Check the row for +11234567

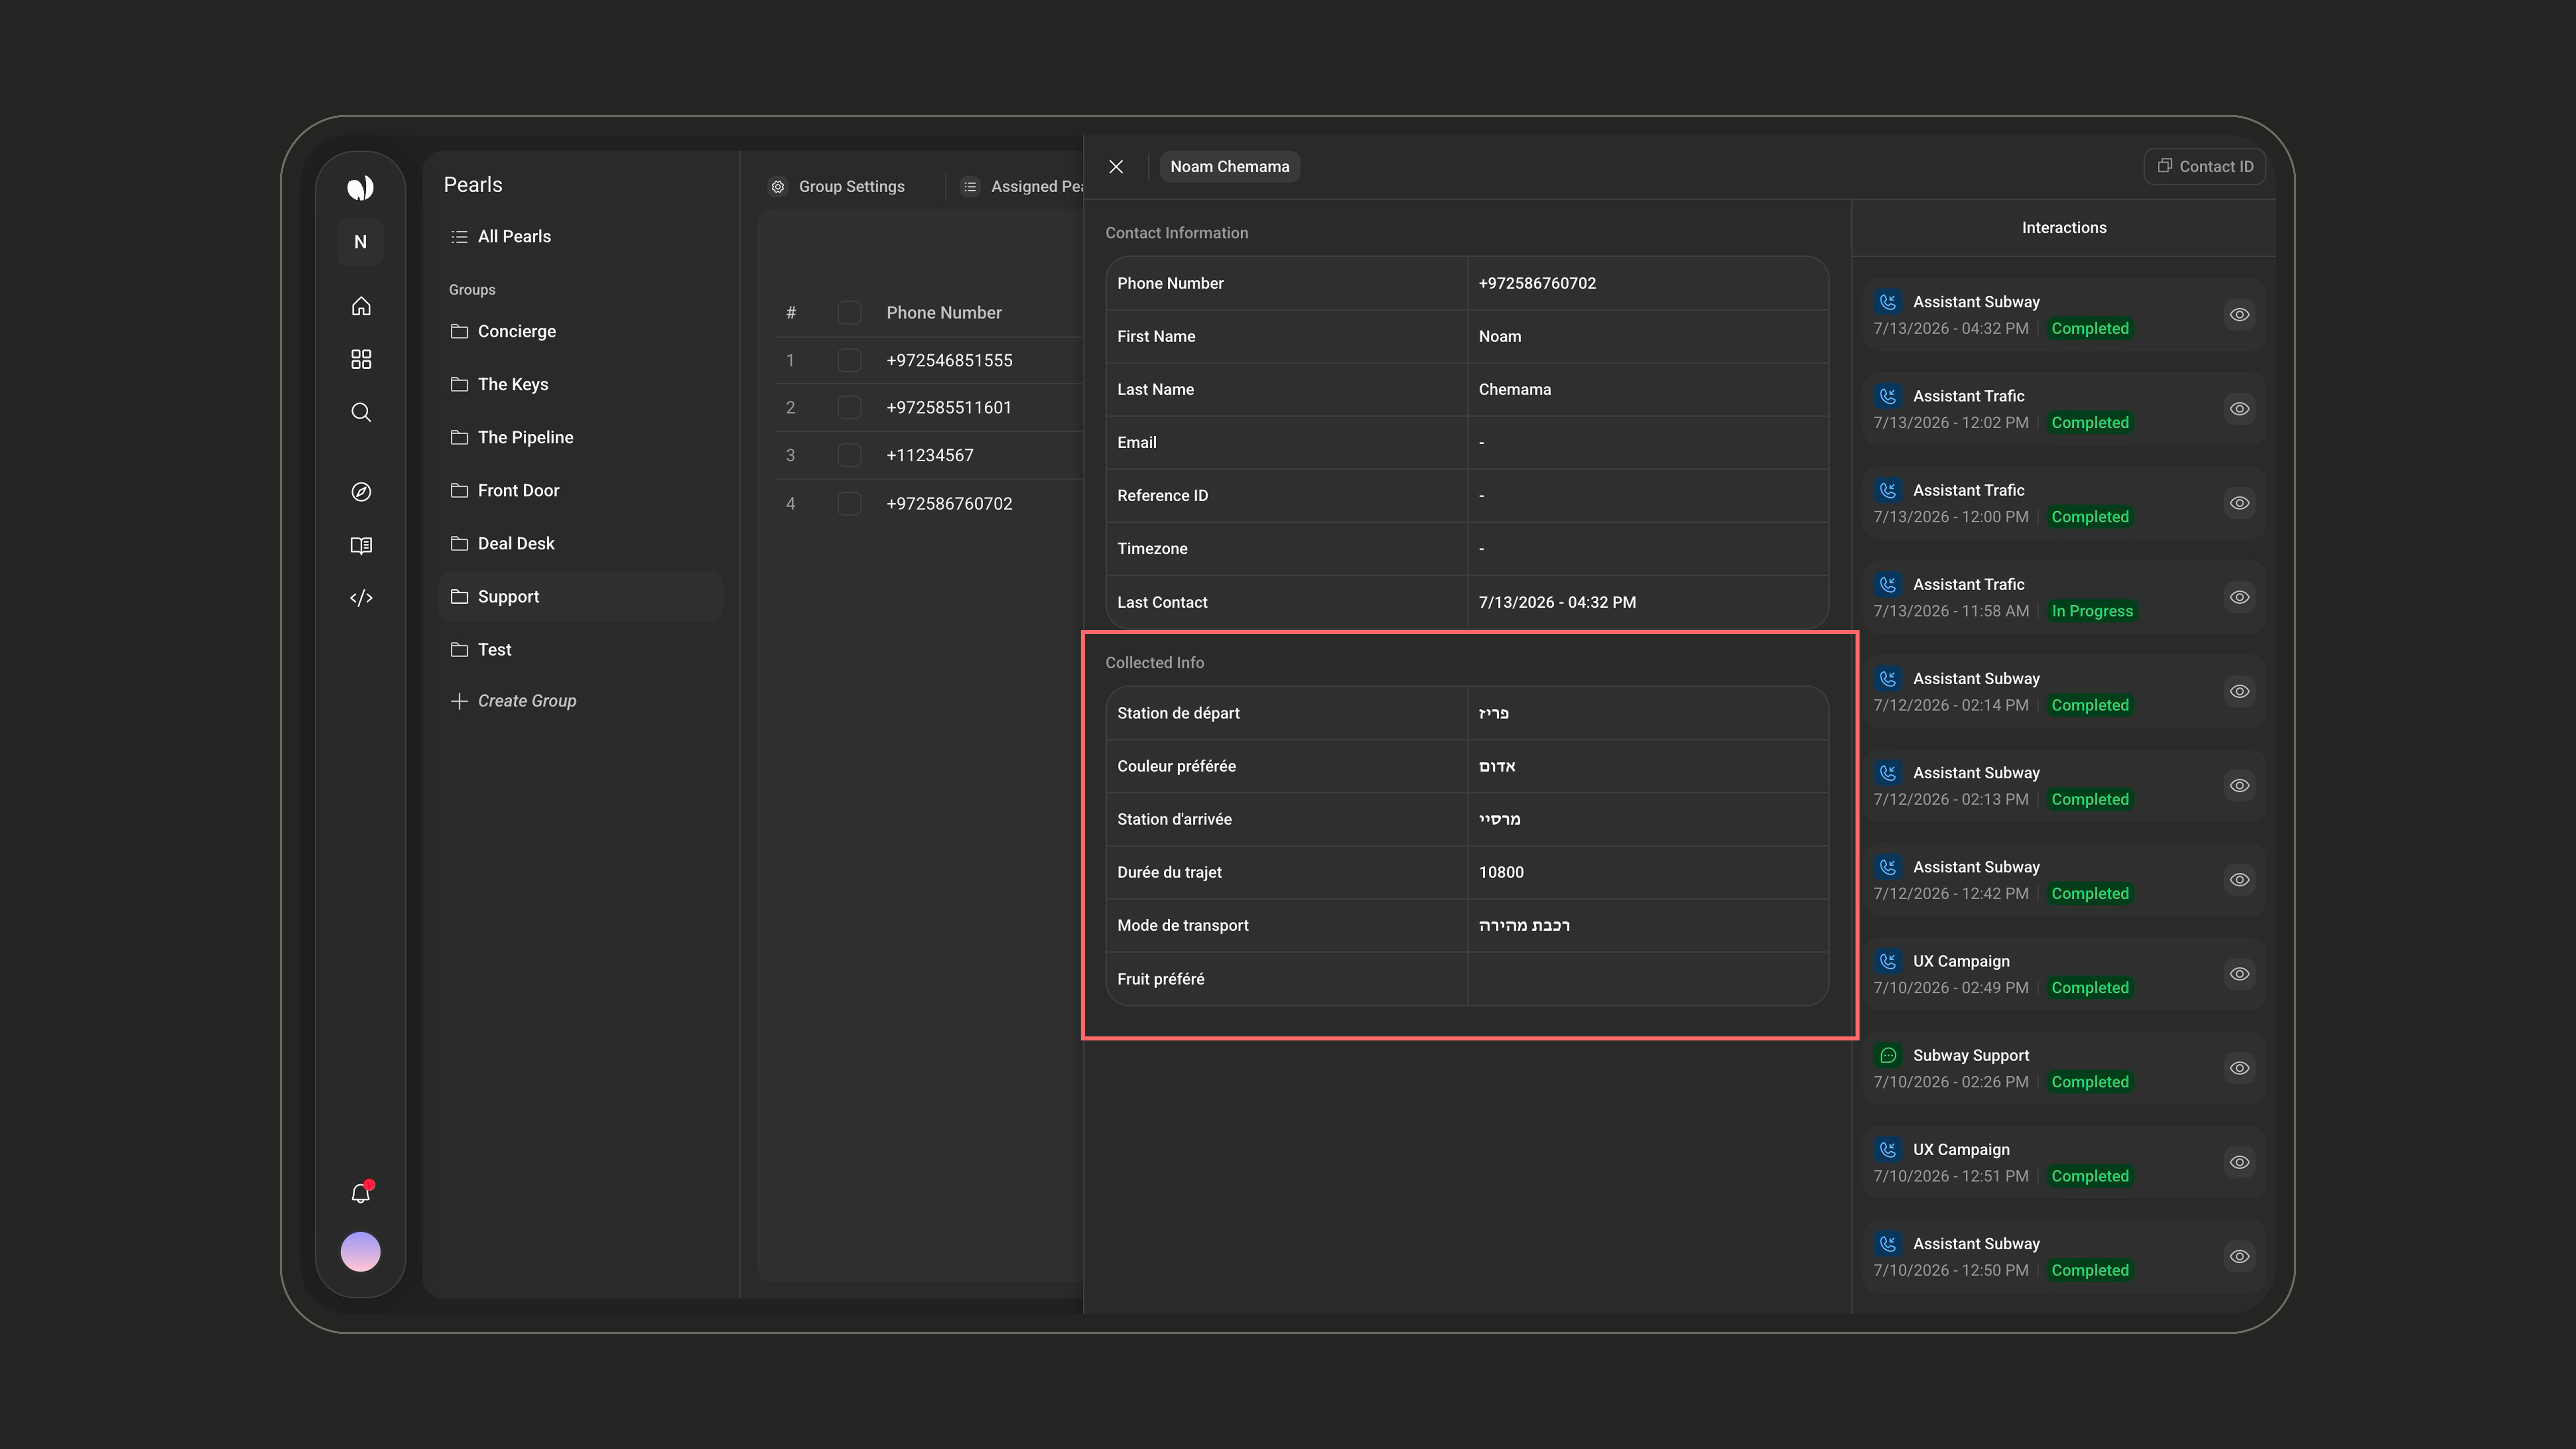[x=849, y=456]
